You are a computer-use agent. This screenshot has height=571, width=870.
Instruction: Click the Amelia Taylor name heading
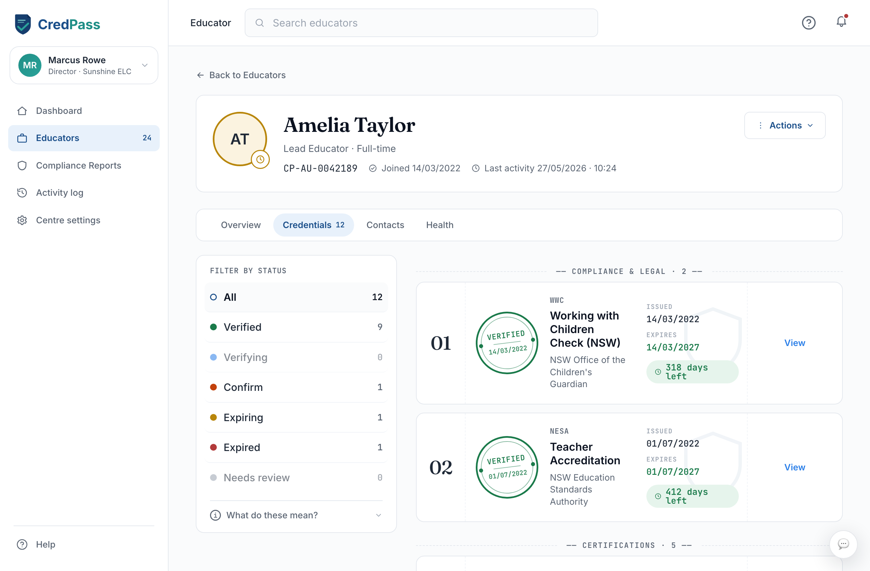349,125
